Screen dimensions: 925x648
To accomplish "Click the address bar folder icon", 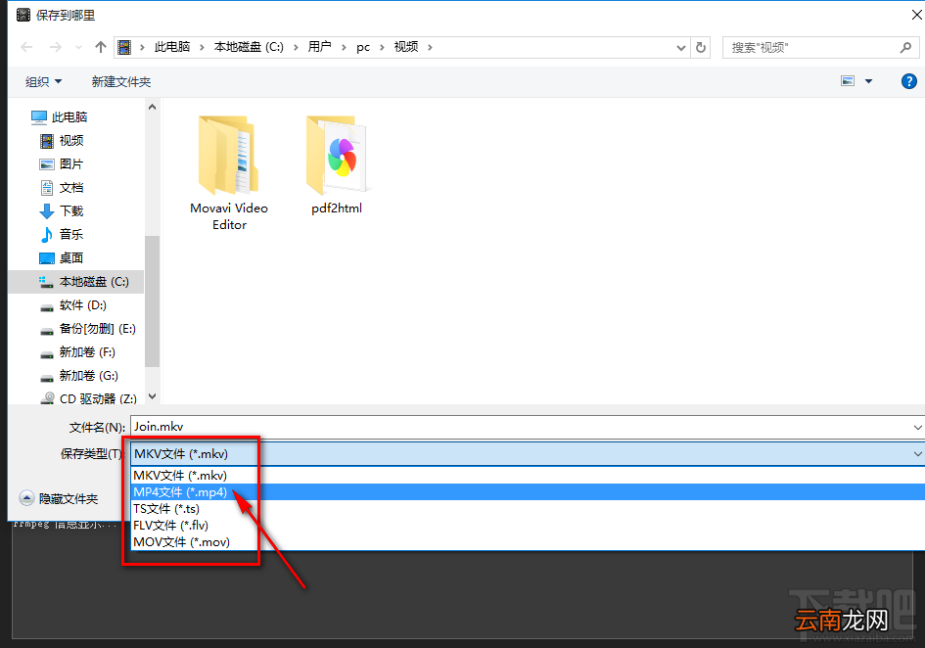I will [x=124, y=47].
